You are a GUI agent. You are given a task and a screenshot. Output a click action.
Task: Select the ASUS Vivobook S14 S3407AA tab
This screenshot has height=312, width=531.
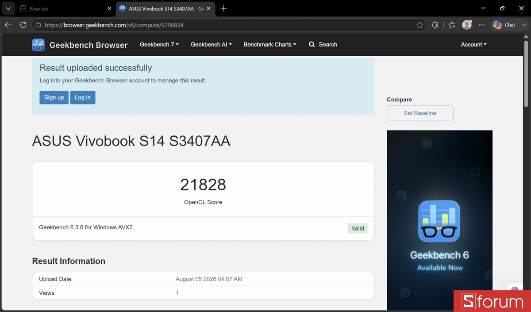pos(165,8)
